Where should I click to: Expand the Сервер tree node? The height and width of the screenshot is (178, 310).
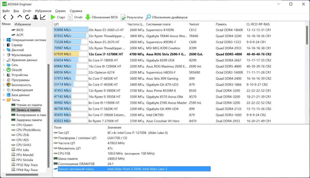[4, 45]
